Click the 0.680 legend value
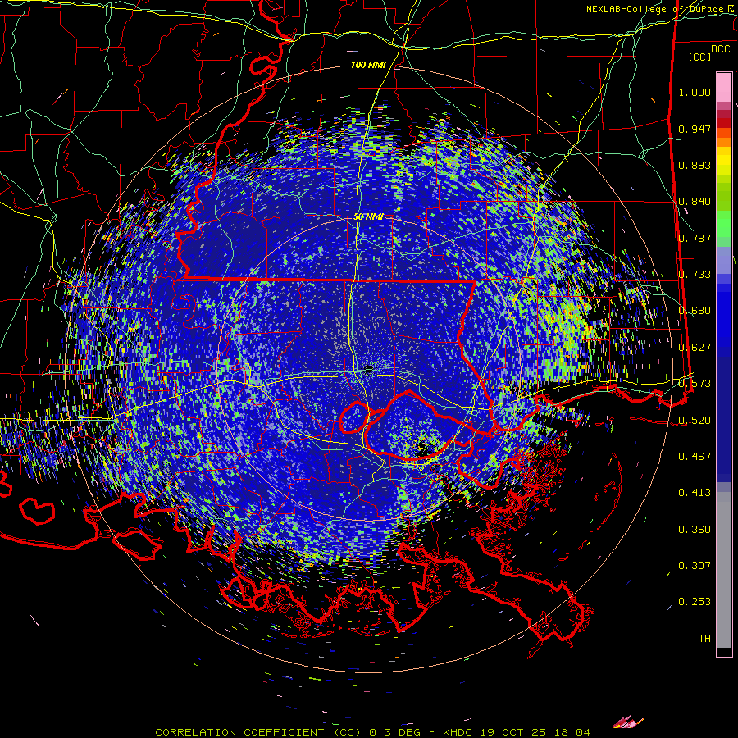The height and width of the screenshot is (738, 738). [695, 311]
